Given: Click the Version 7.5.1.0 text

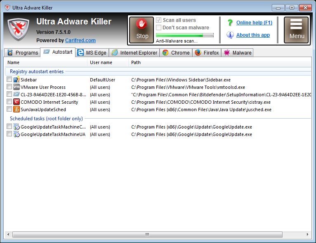Looking at the screenshot, I should [53, 32].
